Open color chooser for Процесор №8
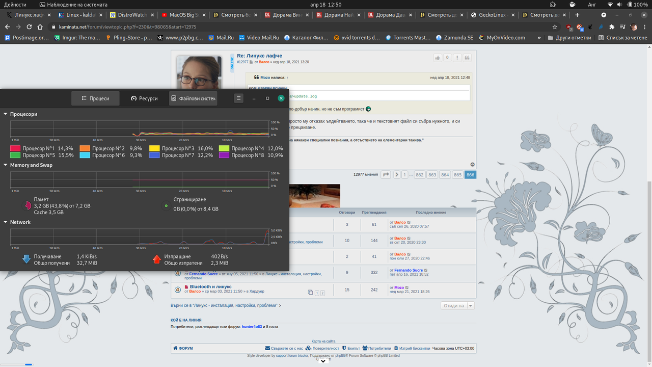 [x=224, y=155]
